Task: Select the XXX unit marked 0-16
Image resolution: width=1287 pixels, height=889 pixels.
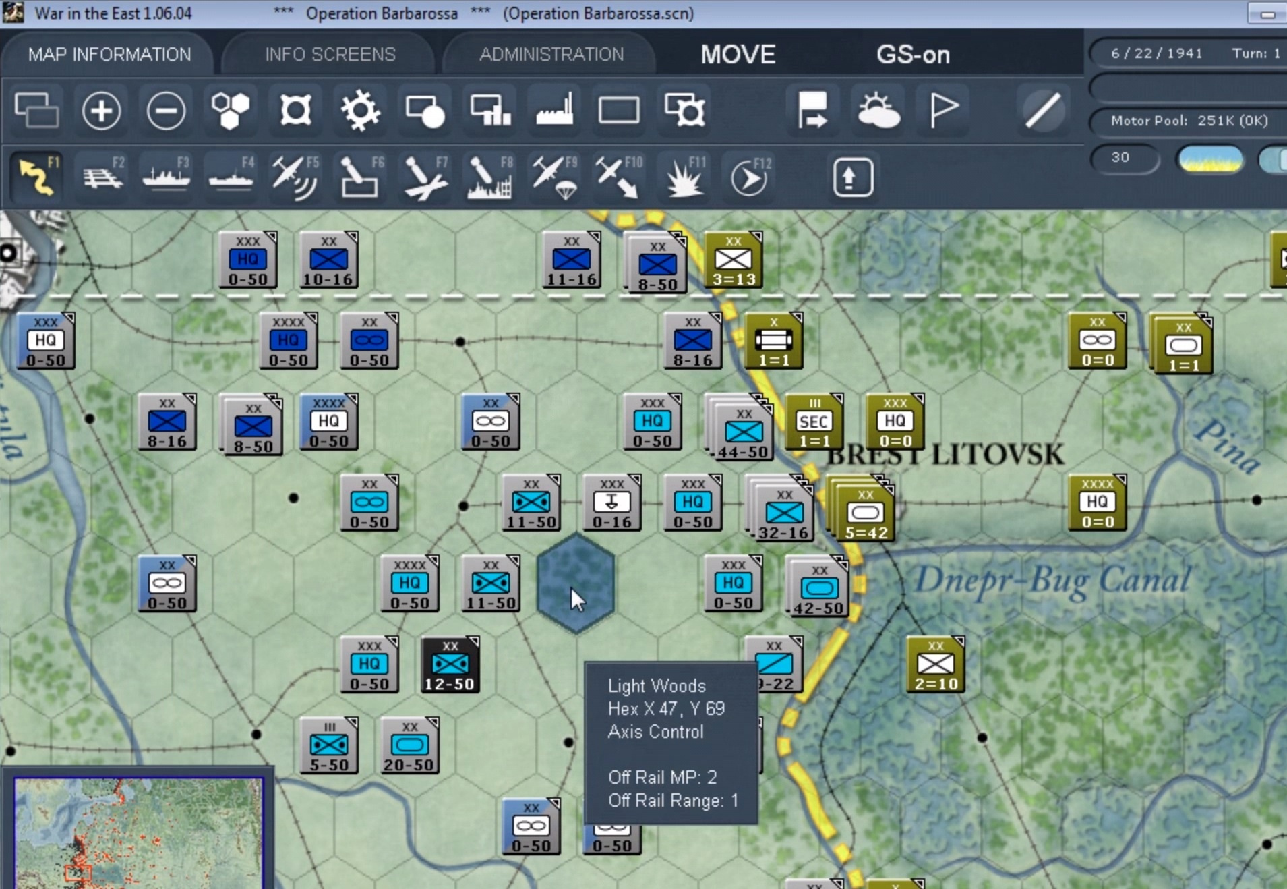Action: click(611, 503)
